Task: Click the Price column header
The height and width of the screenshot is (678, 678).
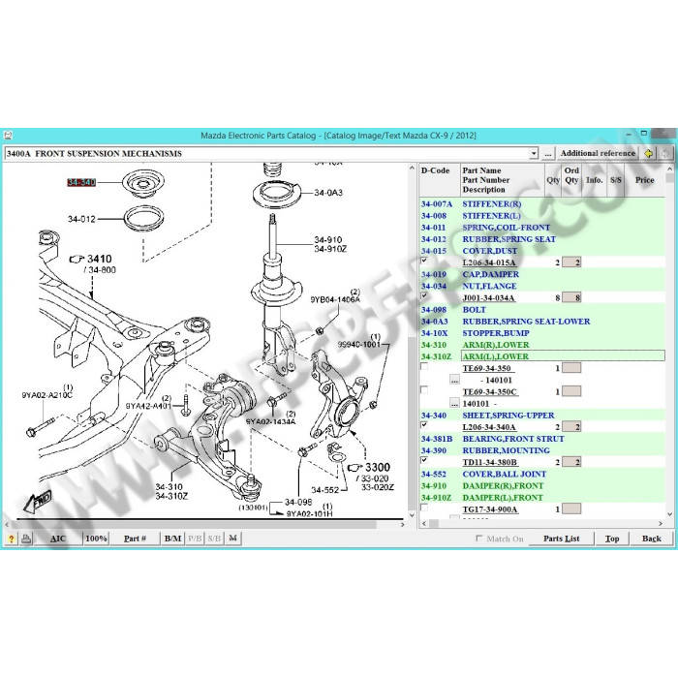Action: tap(644, 180)
